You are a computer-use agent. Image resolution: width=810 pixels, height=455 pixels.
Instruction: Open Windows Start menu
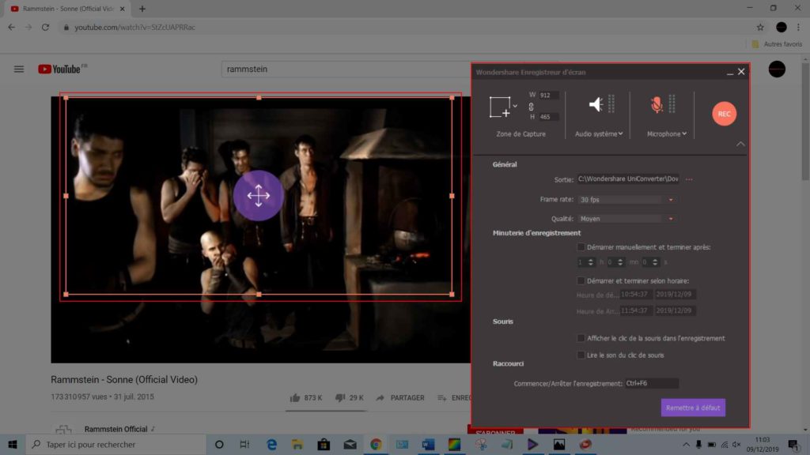pos(13,444)
